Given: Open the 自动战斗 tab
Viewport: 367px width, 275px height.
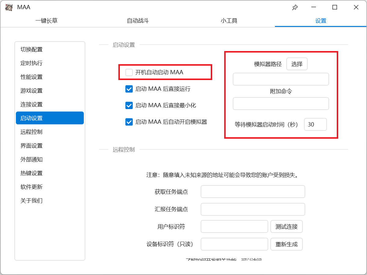Looking at the screenshot, I should pos(138,21).
